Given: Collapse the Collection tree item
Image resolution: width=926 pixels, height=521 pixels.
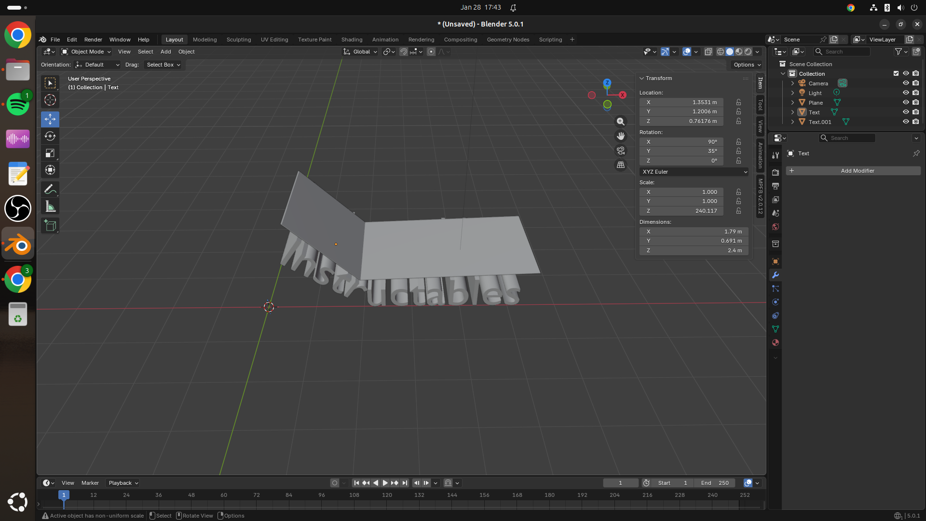Looking at the screenshot, I should point(783,73).
